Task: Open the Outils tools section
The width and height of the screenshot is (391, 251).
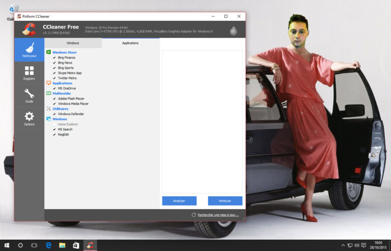Action: point(29,96)
